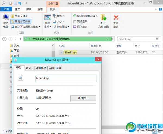Switch to Details (详细信息) properties tab
The height and width of the screenshot is (134, 163).
tap(41, 68)
